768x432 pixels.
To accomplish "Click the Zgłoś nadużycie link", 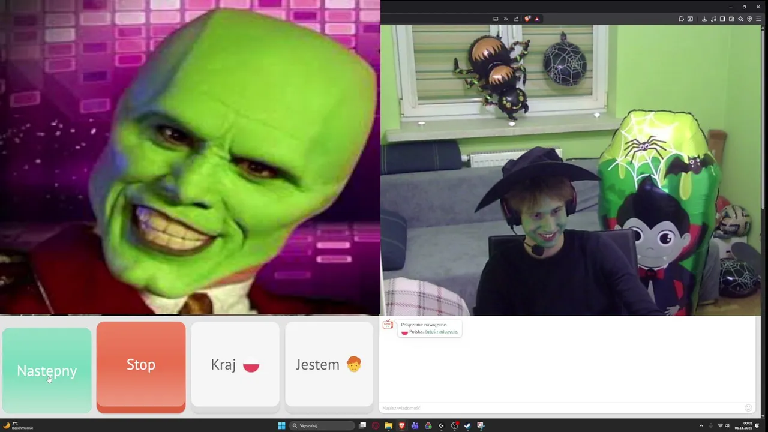I will pyautogui.click(x=441, y=332).
